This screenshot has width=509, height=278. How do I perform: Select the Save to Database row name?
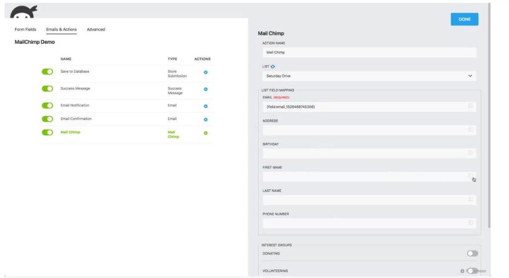[x=75, y=72]
